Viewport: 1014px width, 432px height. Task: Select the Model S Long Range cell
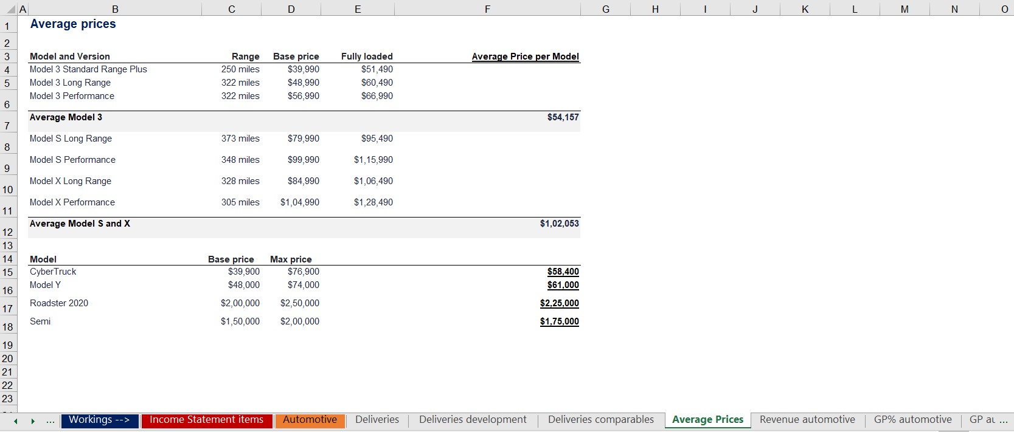pos(71,139)
